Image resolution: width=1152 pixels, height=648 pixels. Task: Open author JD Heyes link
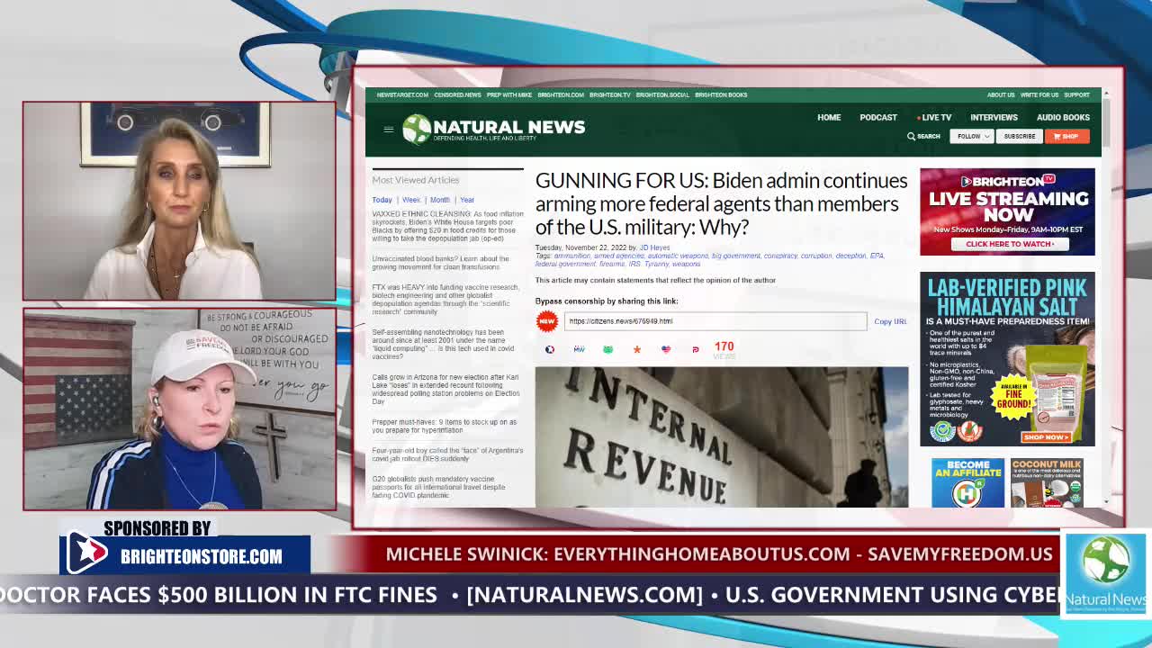click(x=654, y=247)
